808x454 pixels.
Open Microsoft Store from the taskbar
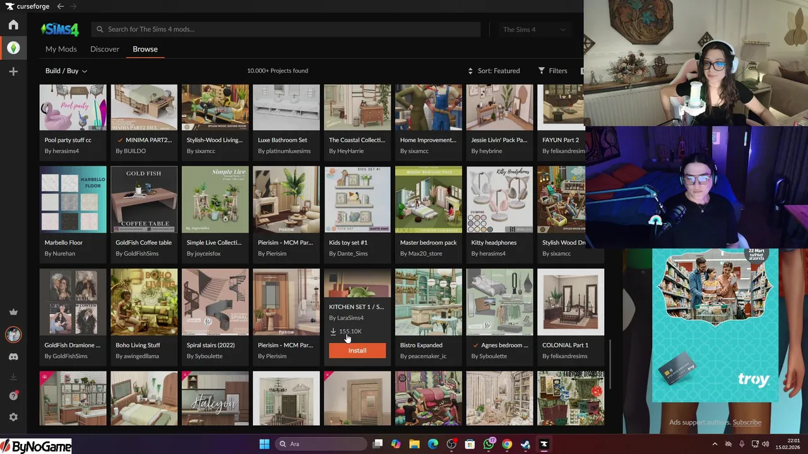[470, 444]
